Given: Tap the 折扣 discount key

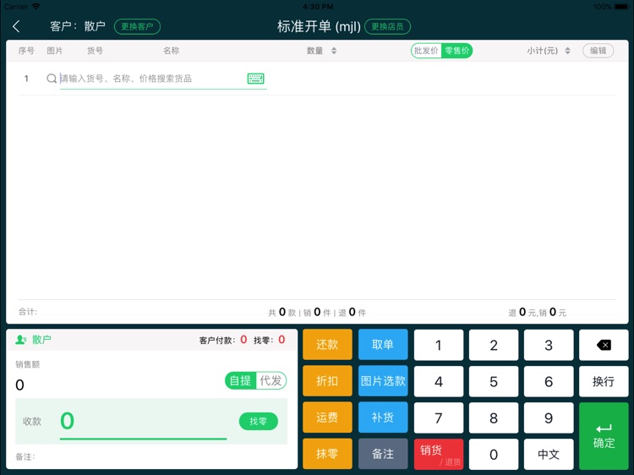Looking at the screenshot, I should click(327, 381).
